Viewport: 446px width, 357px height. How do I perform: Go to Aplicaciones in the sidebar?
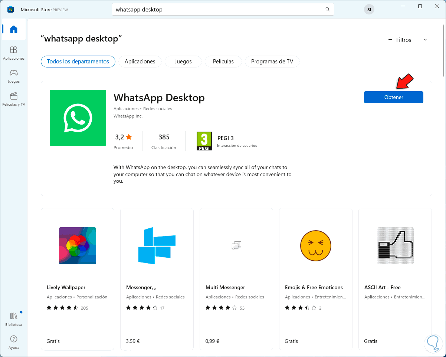pos(14,53)
